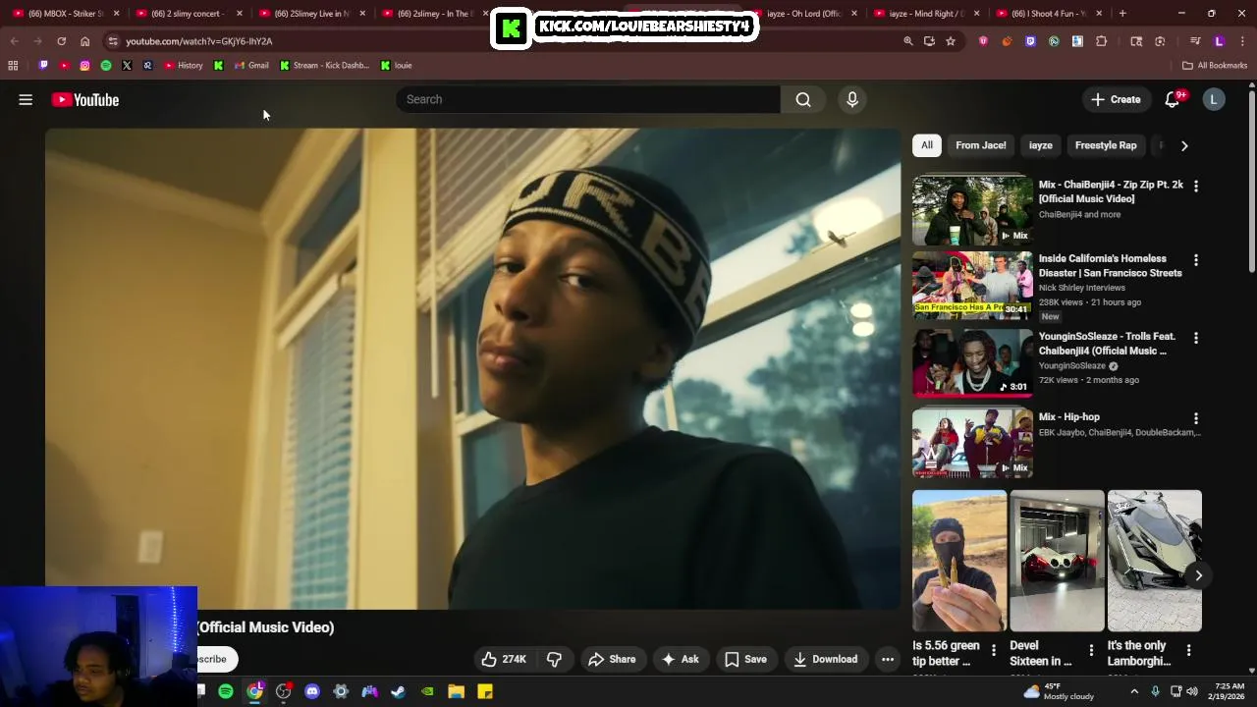Open Steam from the taskbar
1257x707 pixels.
[398, 691]
